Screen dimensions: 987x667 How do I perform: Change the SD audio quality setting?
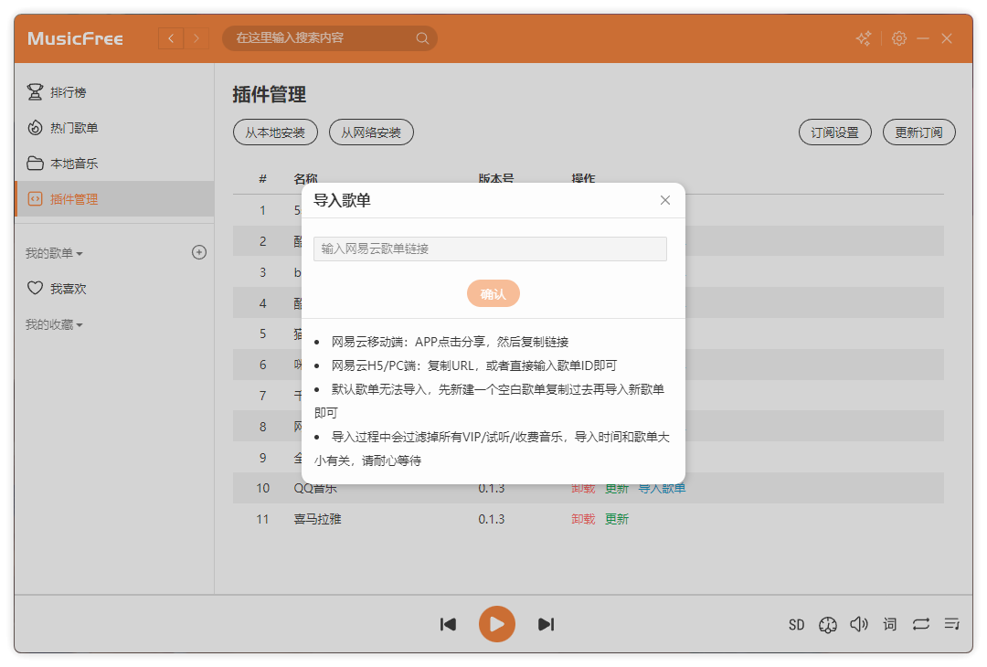tap(796, 625)
